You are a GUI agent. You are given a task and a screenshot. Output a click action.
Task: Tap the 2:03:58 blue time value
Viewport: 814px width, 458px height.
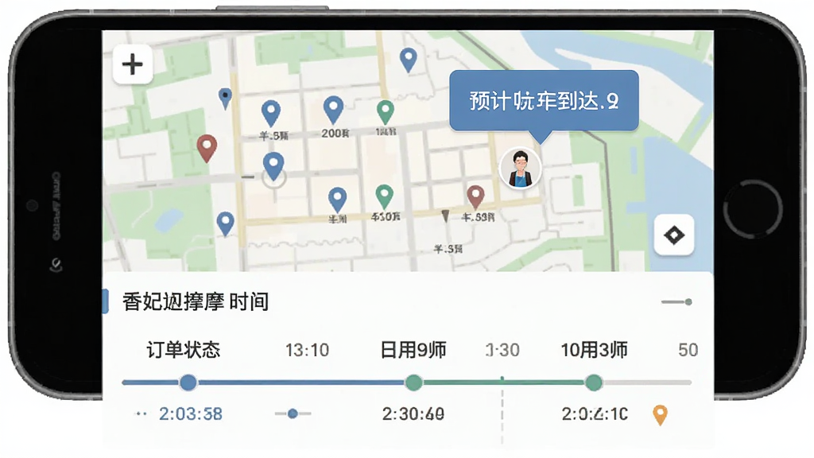click(x=191, y=413)
